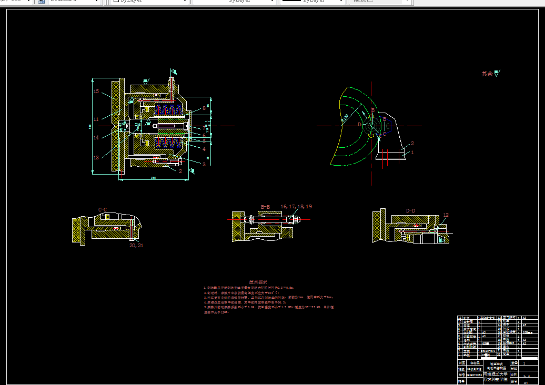Click part label 6 in main view

point(204,136)
